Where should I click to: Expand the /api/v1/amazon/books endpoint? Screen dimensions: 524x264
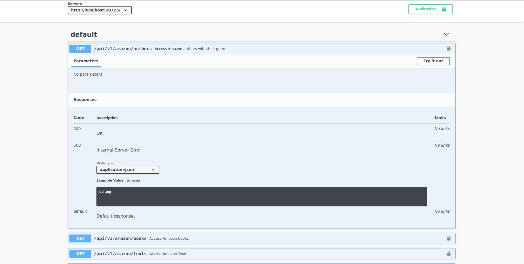(x=120, y=239)
